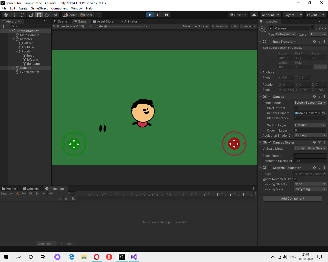Lock the Inspector panel

[x=320, y=21]
